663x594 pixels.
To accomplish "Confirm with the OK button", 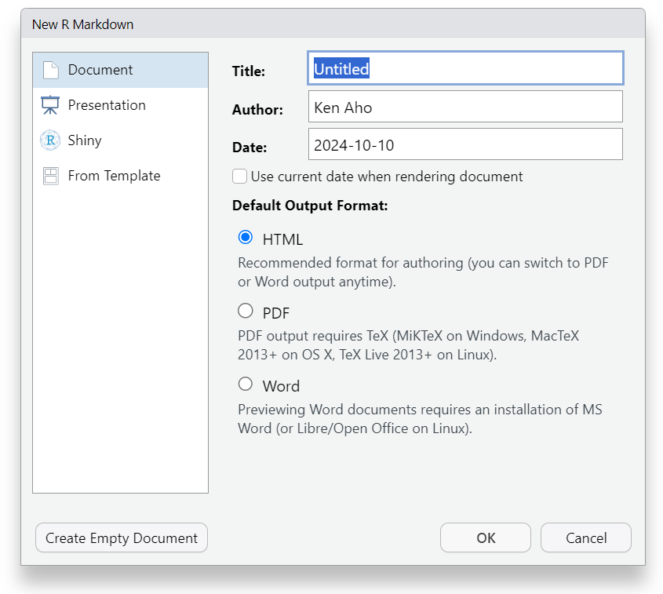I will click(486, 538).
